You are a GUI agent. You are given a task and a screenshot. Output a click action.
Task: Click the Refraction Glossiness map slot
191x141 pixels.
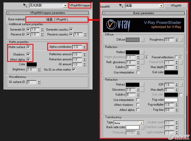coord(142,90)
